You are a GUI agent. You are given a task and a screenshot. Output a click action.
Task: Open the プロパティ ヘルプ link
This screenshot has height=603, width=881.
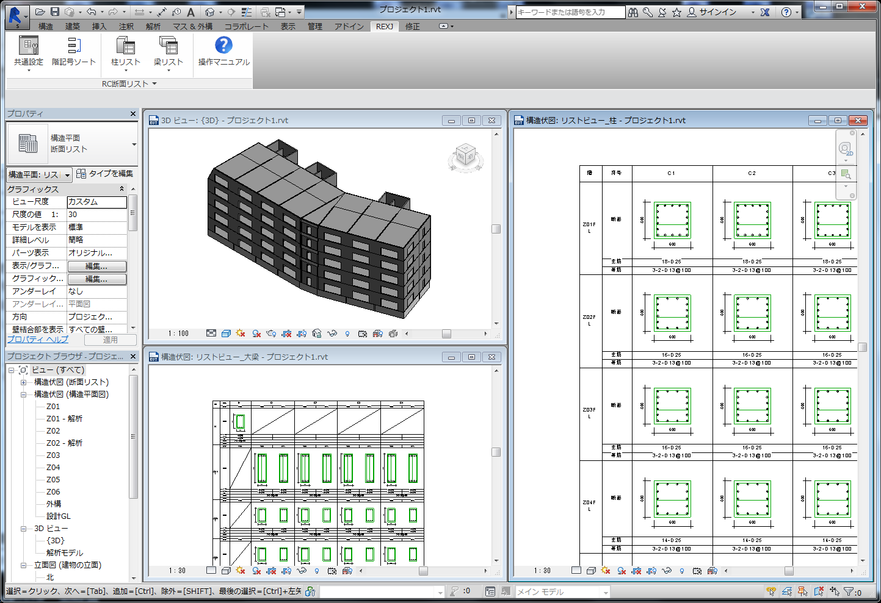tap(38, 340)
